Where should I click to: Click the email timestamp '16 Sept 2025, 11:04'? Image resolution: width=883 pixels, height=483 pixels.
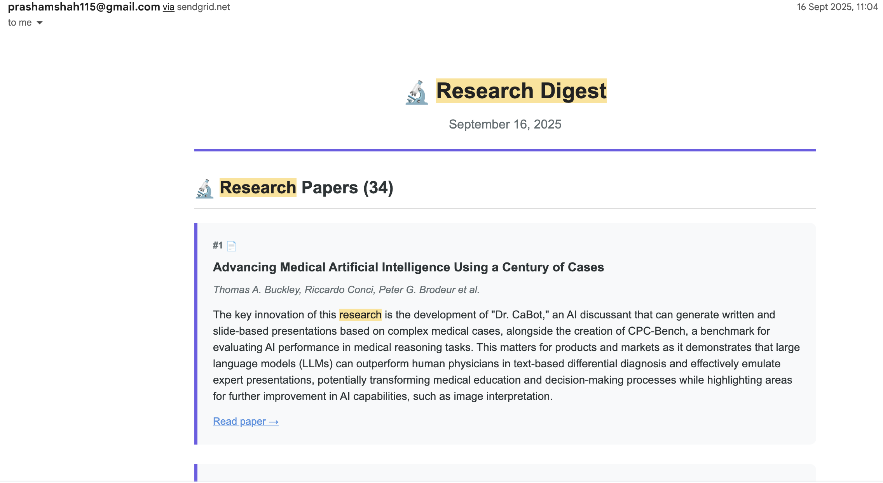[836, 7]
